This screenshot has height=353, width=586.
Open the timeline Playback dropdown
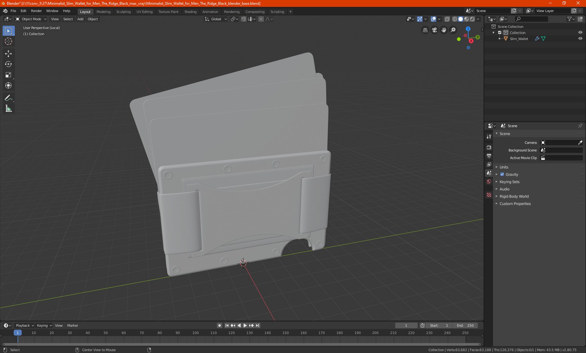pyautogui.click(x=25, y=326)
